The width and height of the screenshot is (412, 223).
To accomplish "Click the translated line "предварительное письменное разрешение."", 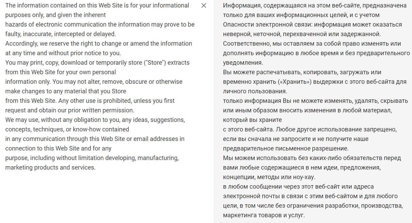I will (286, 148).
